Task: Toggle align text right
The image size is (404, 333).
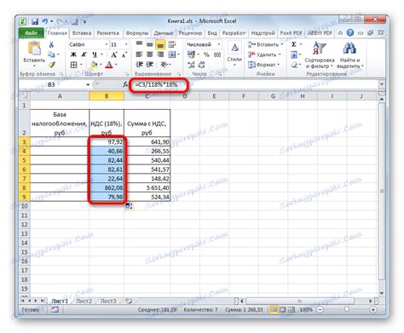Action: pos(160,55)
